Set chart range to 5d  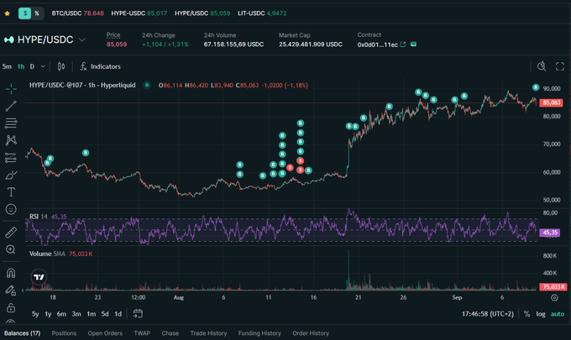pyautogui.click(x=105, y=314)
